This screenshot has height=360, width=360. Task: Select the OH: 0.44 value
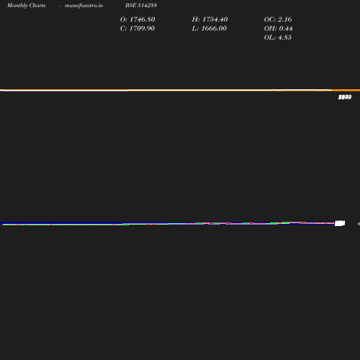click(x=278, y=28)
